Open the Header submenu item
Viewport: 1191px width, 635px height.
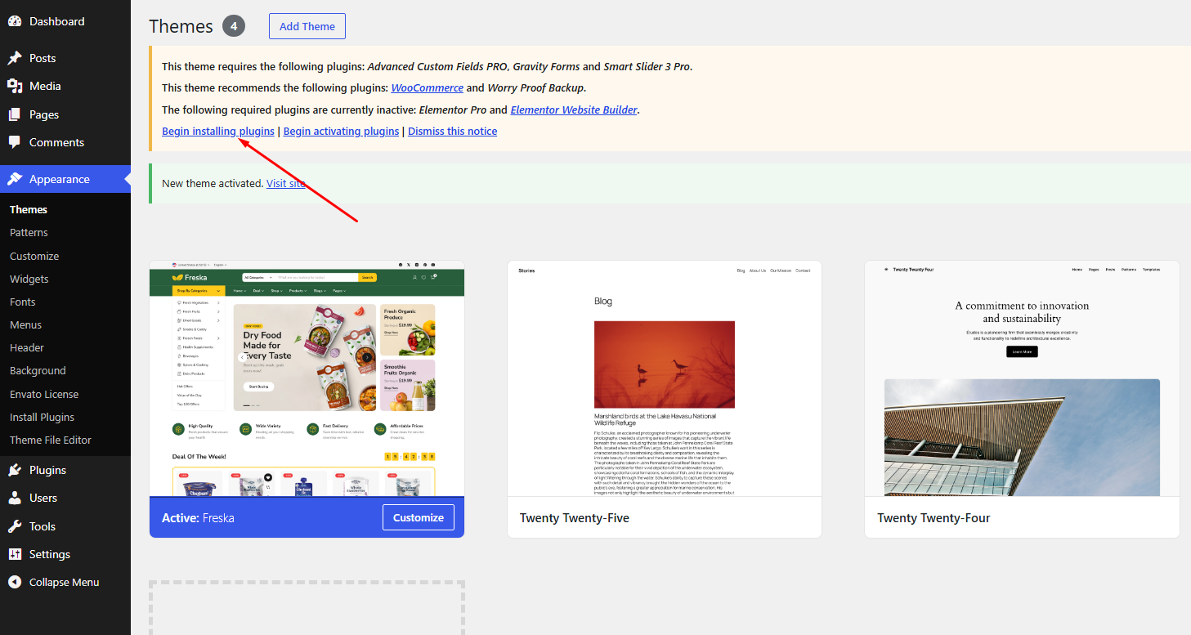click(27, 347)
